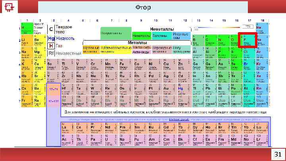Screen dimensions: 286x161
Task: Select the lawrencium Lr element cell
Action: [x=262, y=140]
